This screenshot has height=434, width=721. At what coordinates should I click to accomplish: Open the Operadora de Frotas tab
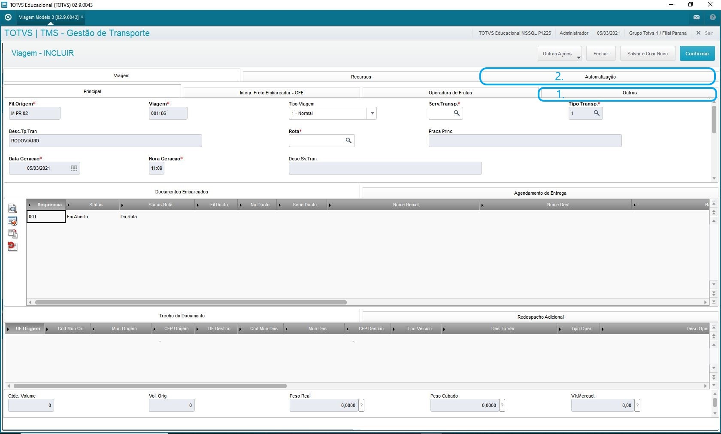click(450, 93)
